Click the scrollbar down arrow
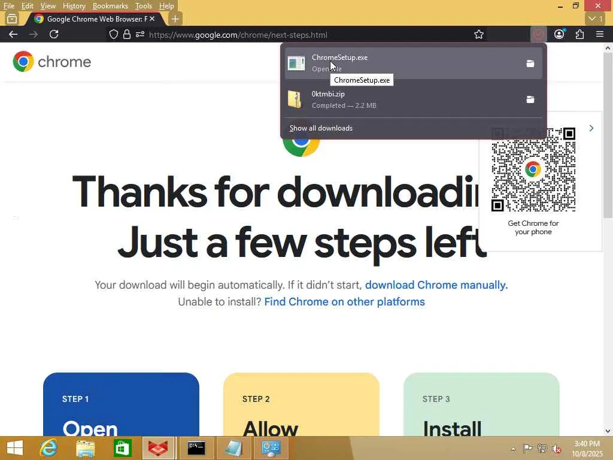The height and width of the screenshot is (460, 613). [608, 431]
